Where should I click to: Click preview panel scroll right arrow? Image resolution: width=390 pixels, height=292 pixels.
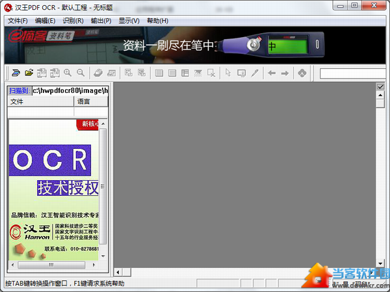(x=94, y=265)
